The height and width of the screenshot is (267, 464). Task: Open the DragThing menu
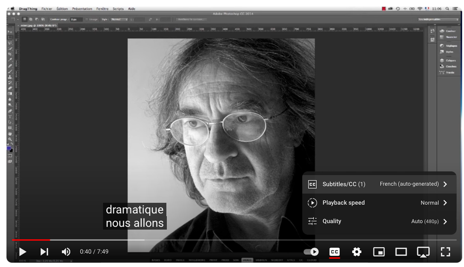(28, 8)
